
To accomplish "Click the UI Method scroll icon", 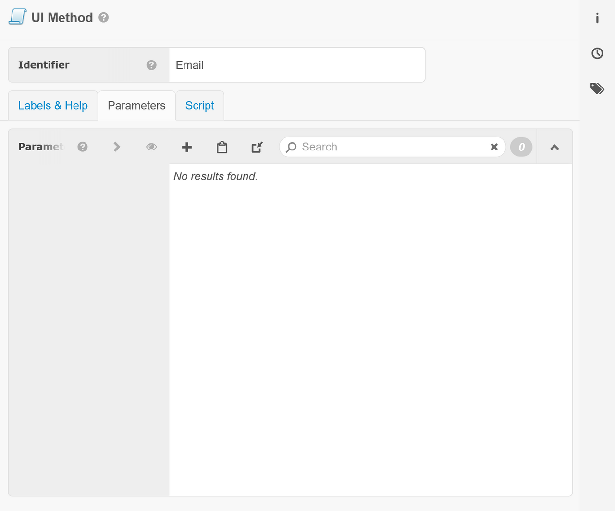I will coord(17,17).
